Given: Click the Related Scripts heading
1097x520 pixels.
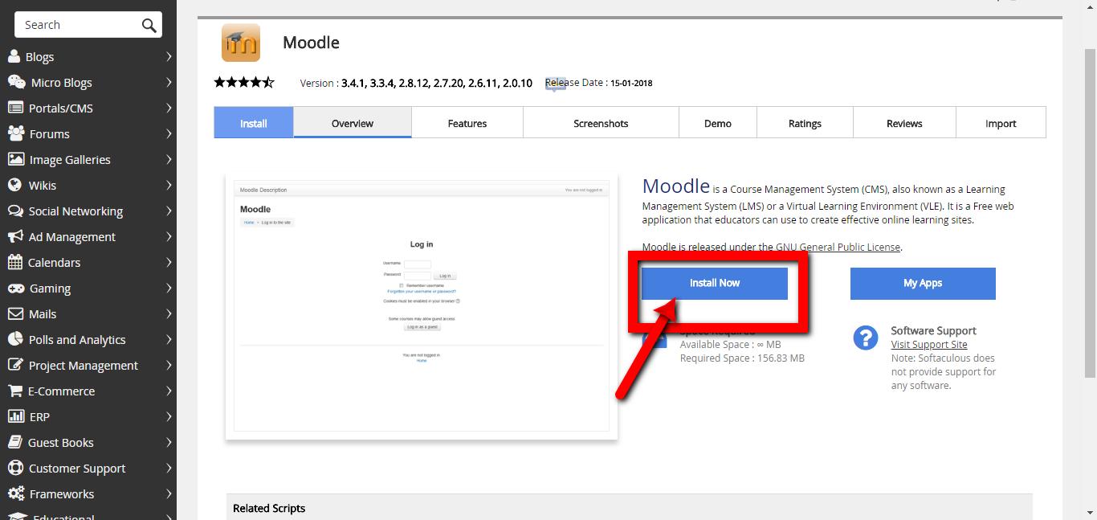Looking at the screenshot, I should point(269,508).
